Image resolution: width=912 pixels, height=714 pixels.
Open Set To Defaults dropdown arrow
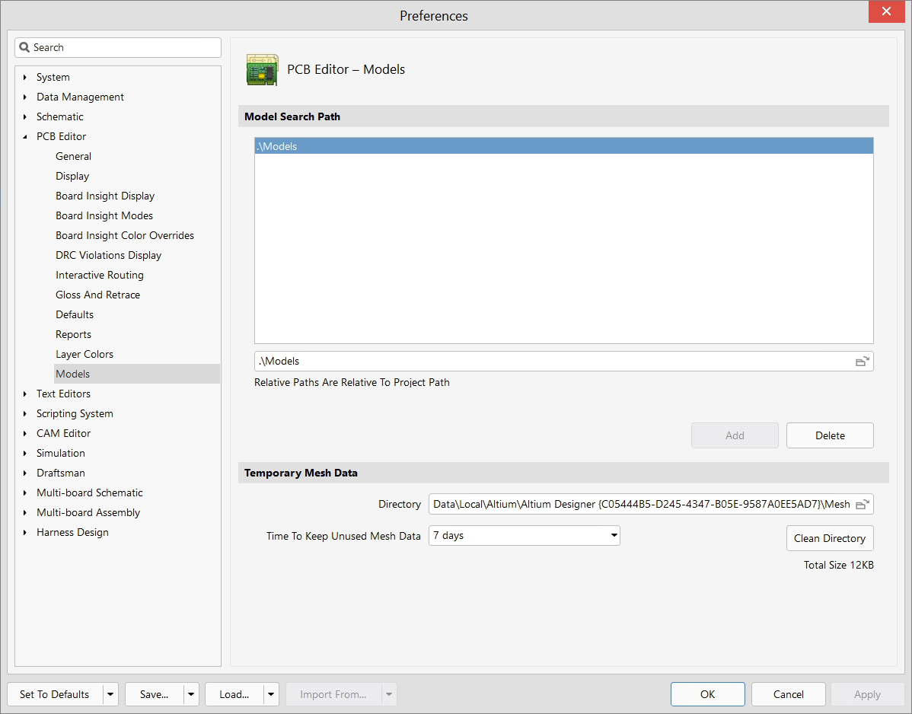(x=110, y=694)
